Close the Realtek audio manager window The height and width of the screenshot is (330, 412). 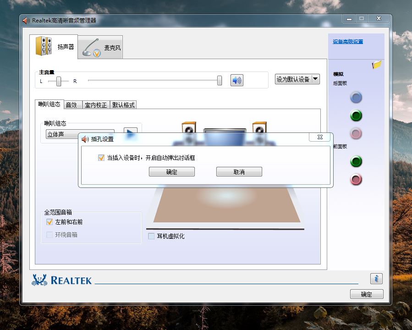click(x=379, y=19)
